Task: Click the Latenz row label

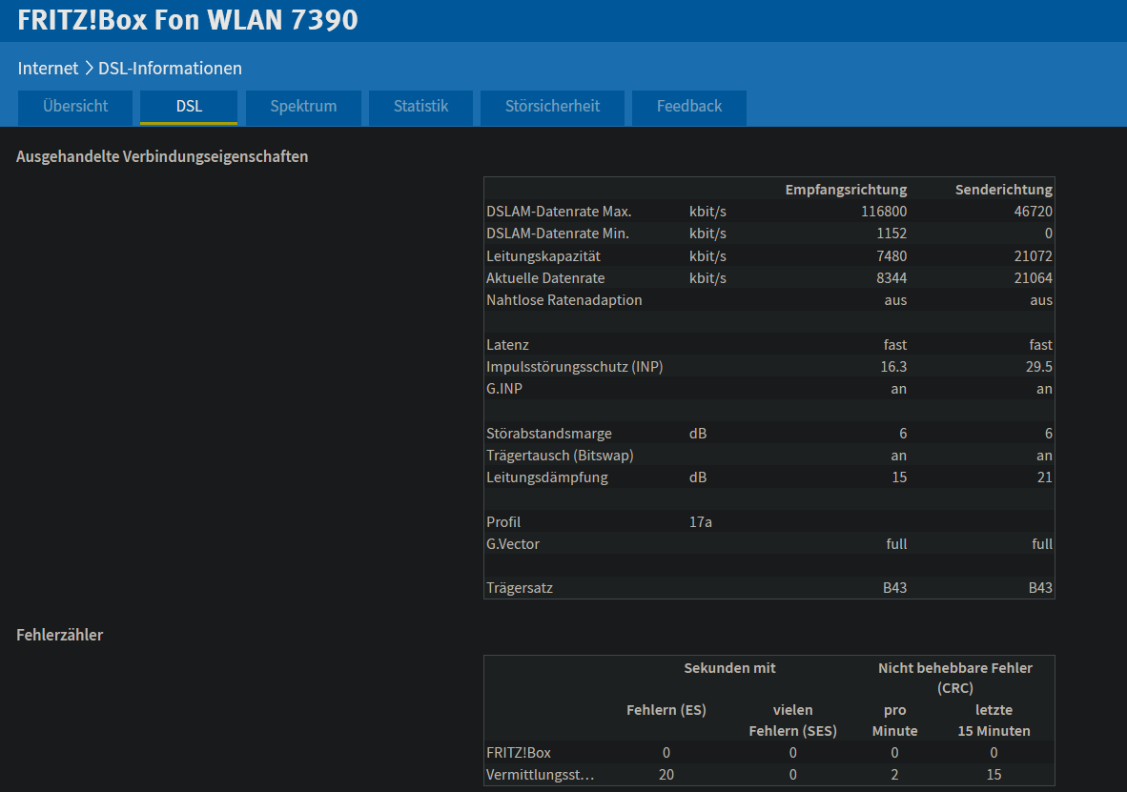Action: [506, 345]
